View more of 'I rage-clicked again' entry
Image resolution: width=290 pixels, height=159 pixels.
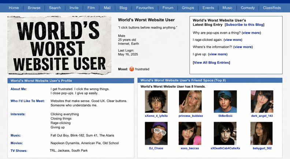pos(233,40)
